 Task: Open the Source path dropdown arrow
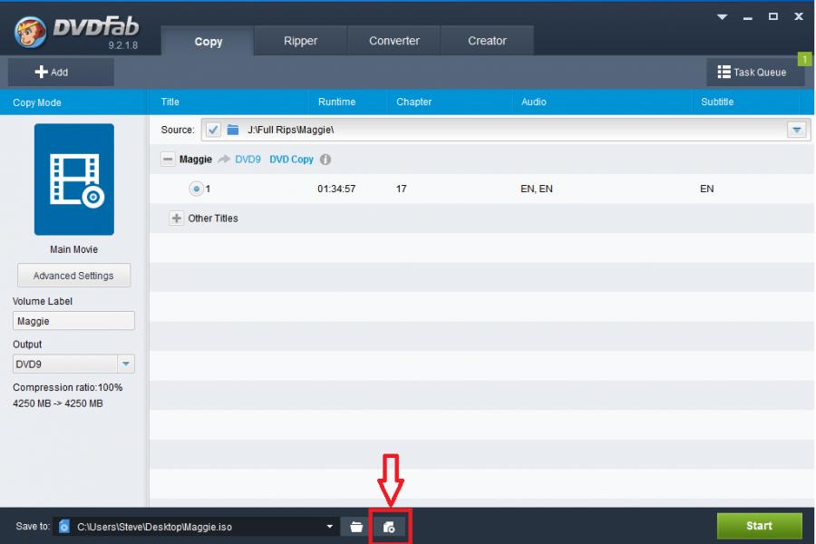[x=797, y=130]
